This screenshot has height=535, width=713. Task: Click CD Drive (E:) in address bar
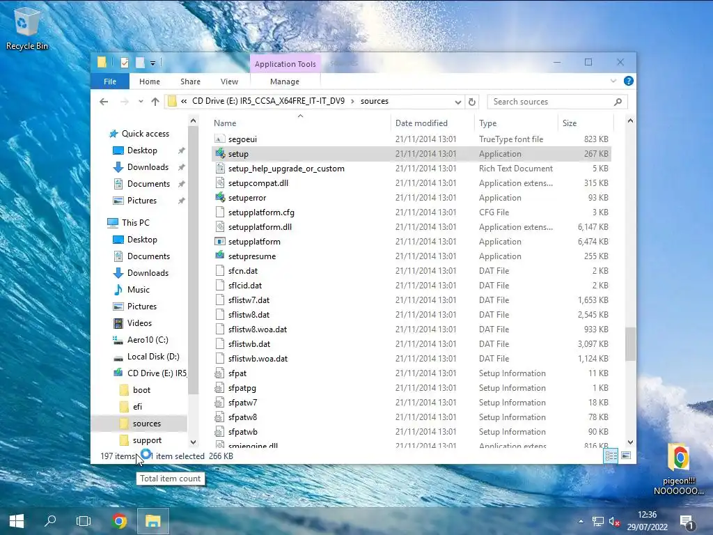click(x=268, y=101)
